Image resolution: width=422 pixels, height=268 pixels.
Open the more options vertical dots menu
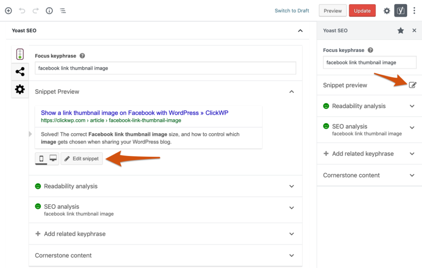(414, 11)
